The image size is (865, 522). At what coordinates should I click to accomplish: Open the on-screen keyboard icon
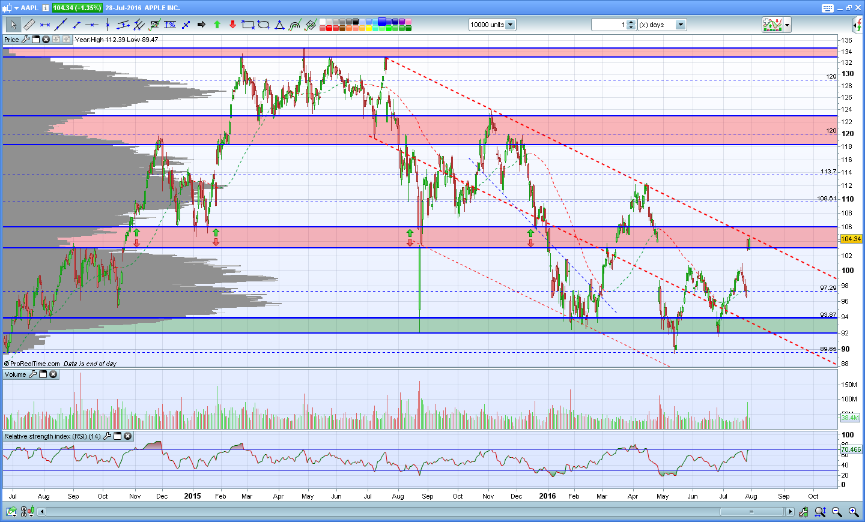828,8
